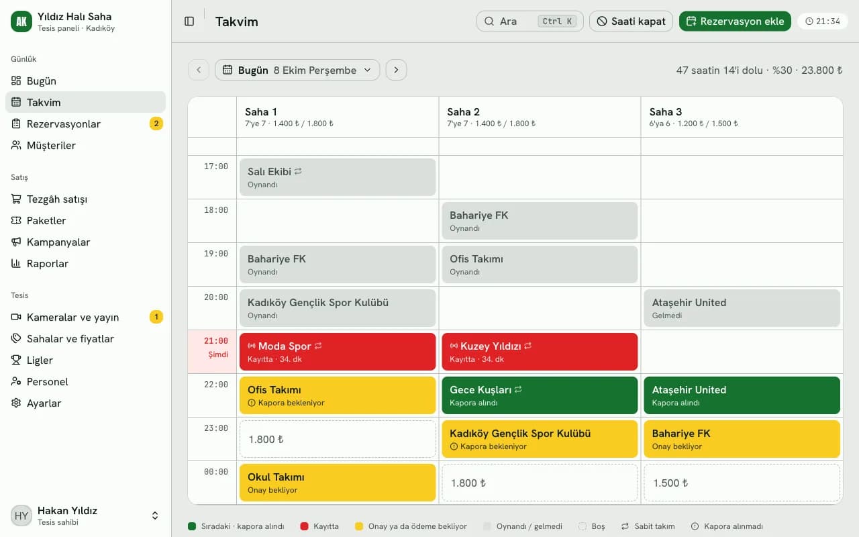Viewport: 859px width, 537px height.
Task: Open the Gece Kuşları booking at 22:00
Action: click(540, 395)
